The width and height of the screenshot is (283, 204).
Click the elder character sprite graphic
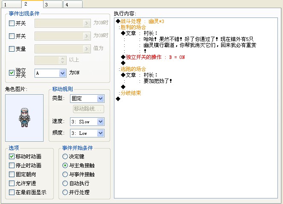point(24,117)
